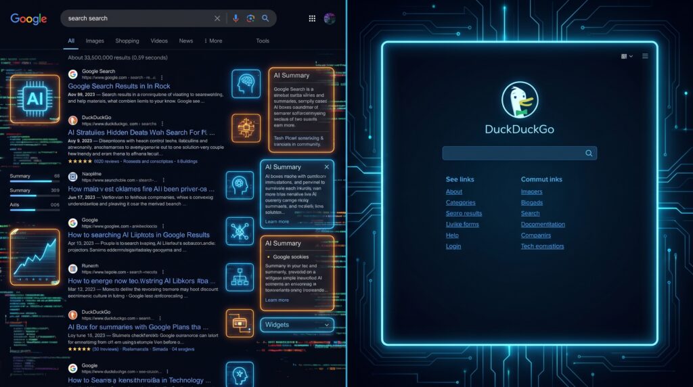Screen dimensions: 693x387
Task: Click the hierarchy diagram icon tile
Action: pos(240,277)
